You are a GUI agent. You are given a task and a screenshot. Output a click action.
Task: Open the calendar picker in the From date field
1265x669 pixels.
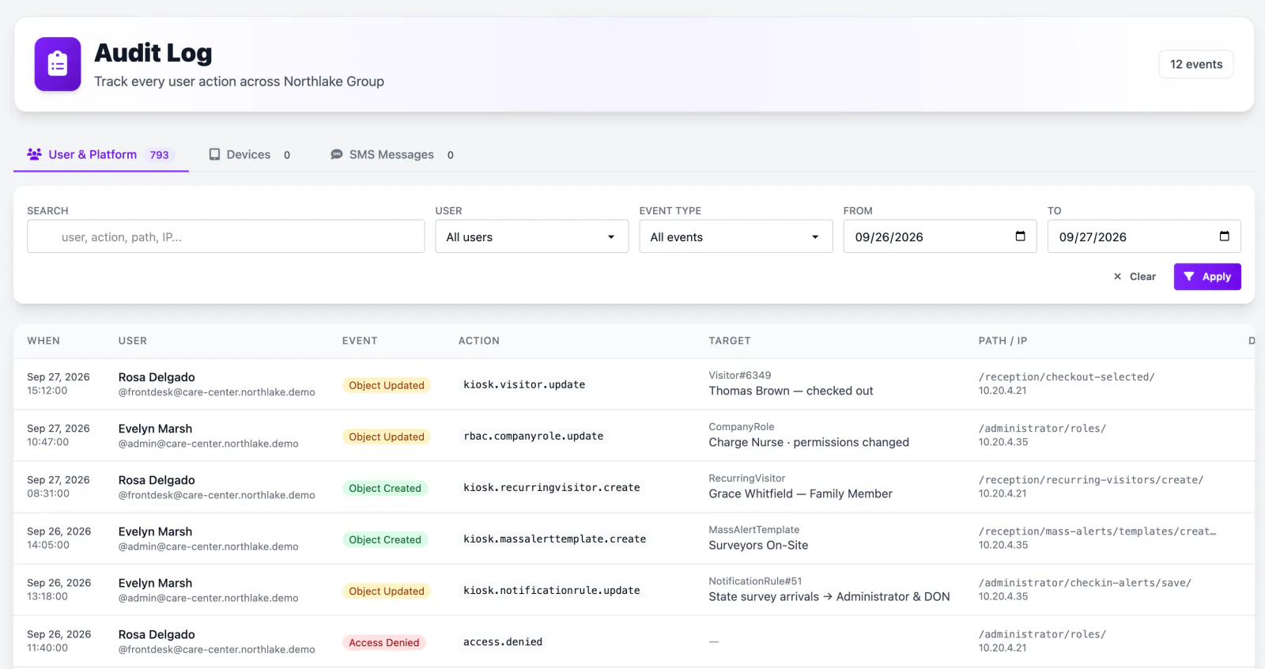tap(1020, 236)
